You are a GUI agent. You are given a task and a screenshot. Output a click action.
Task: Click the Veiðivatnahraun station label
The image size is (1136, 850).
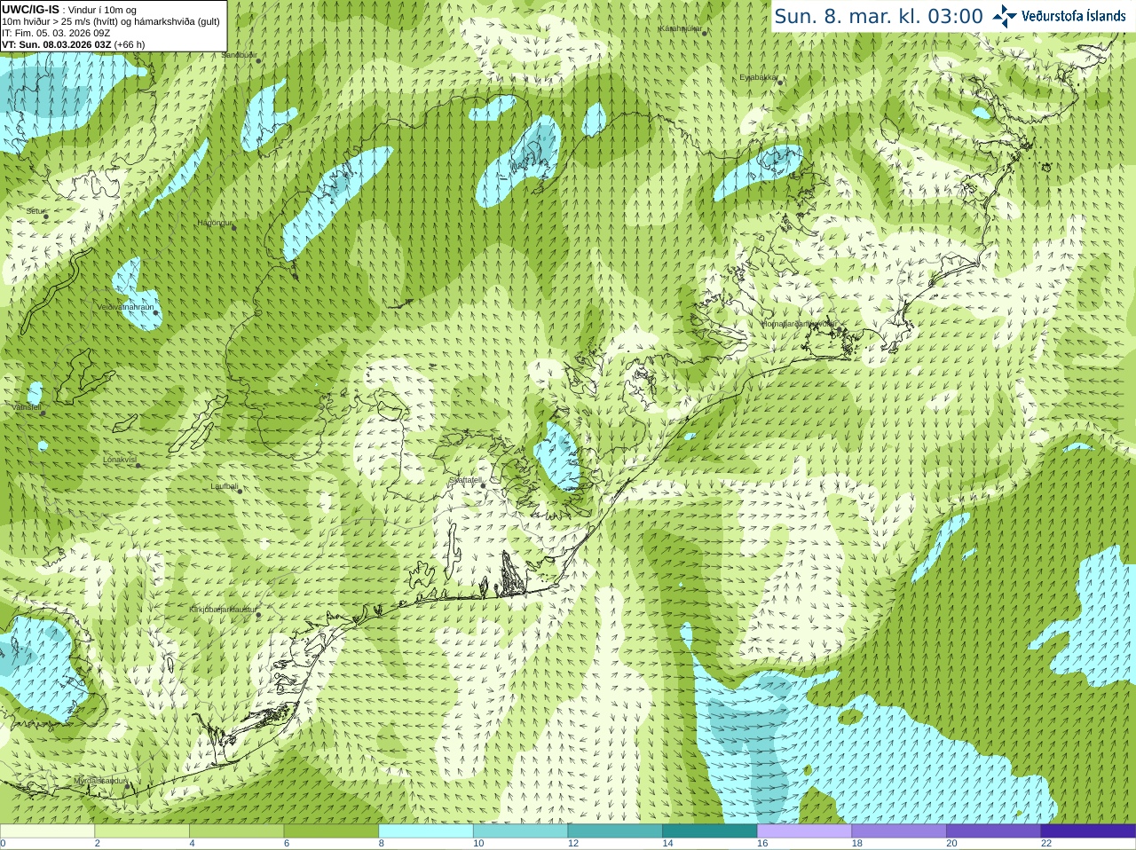pos(125,307)
